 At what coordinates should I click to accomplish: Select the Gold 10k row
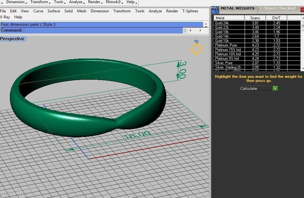257,41
